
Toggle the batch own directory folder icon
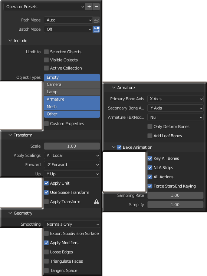point(96,29)
